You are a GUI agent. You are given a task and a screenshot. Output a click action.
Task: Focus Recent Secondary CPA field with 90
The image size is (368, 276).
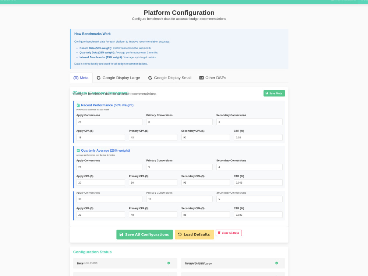(x=206, y=138)
